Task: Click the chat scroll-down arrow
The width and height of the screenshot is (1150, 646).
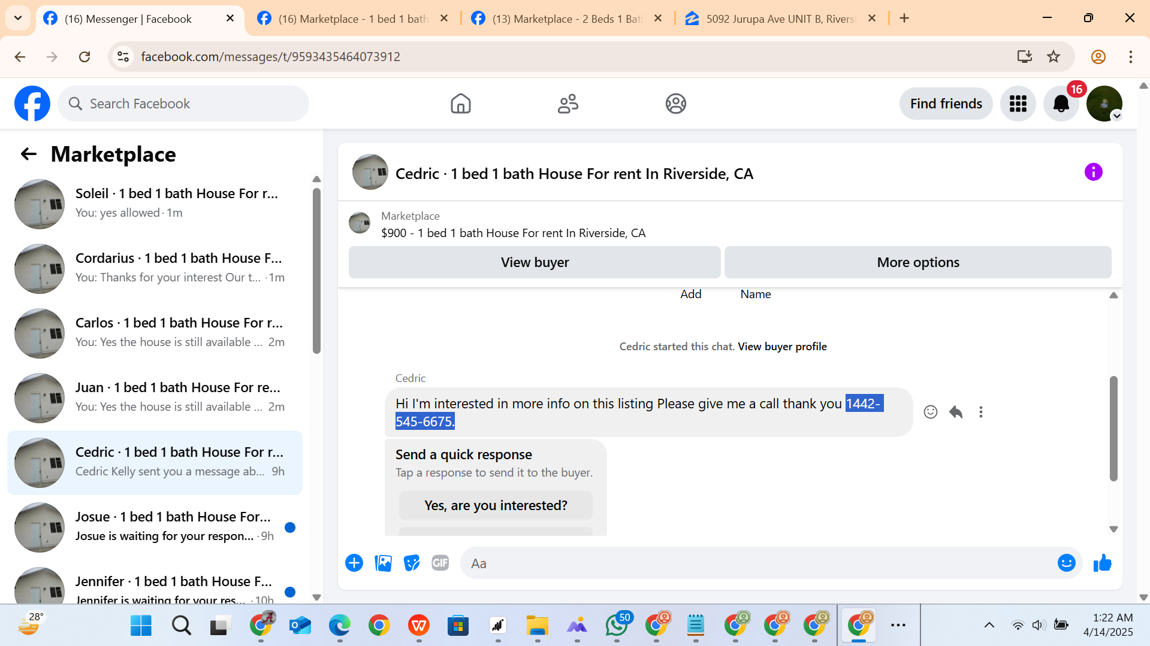Action: point(1113,529)
